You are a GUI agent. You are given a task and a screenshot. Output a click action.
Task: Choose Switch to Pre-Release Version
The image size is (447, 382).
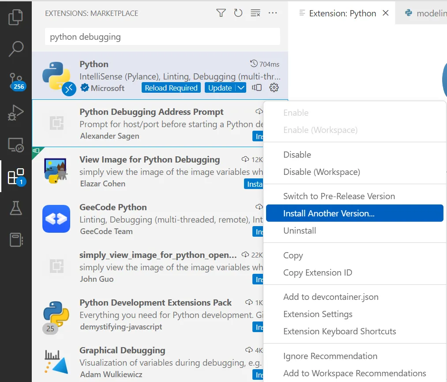[355, 196]
